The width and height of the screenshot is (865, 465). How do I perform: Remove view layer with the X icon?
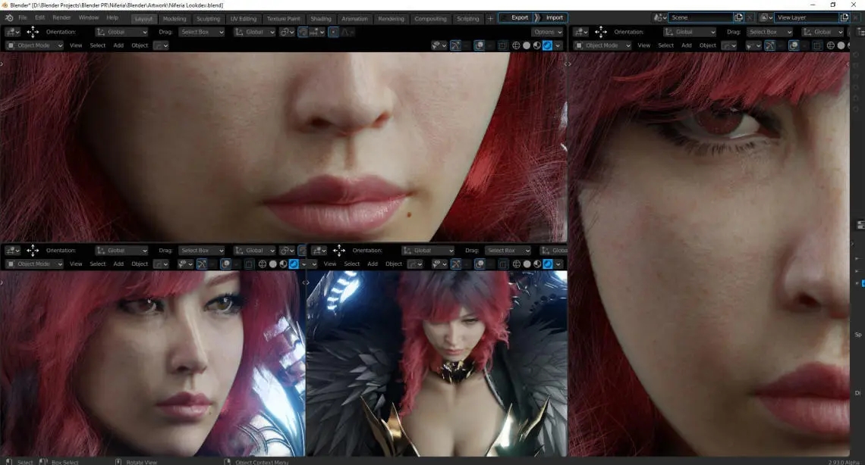(856, 17)
